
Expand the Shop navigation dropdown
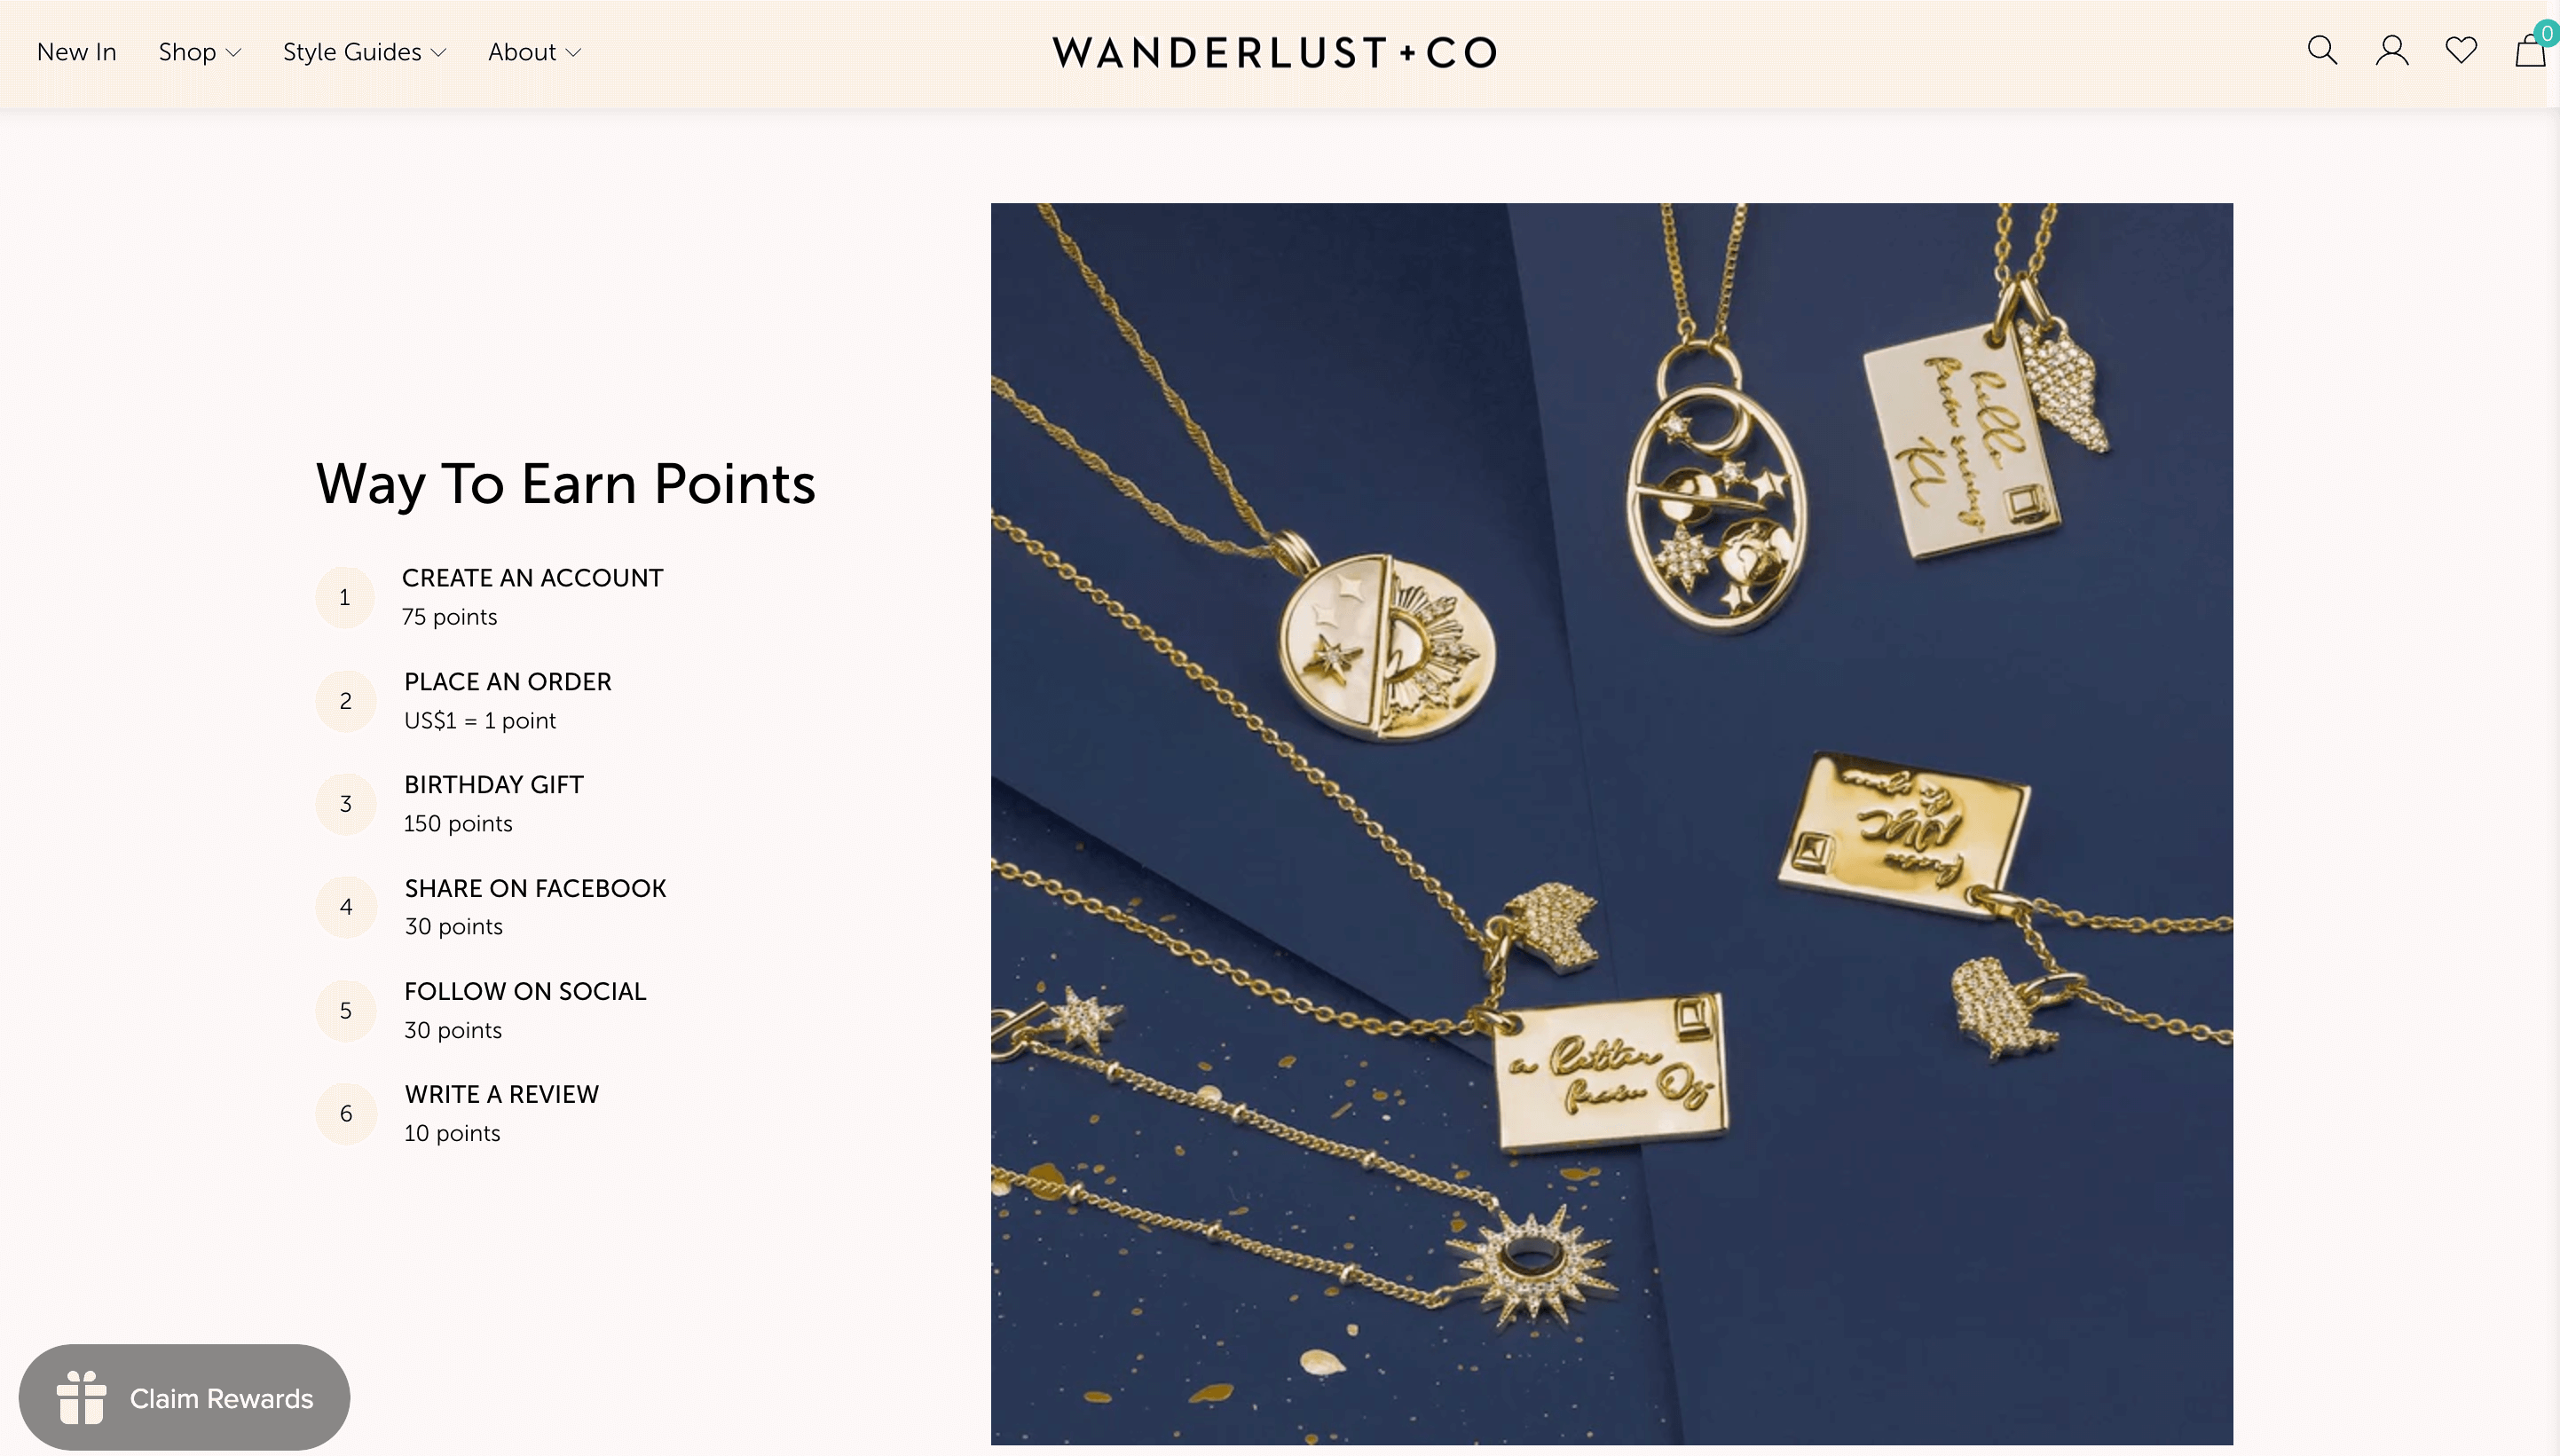tap(199, 51)
